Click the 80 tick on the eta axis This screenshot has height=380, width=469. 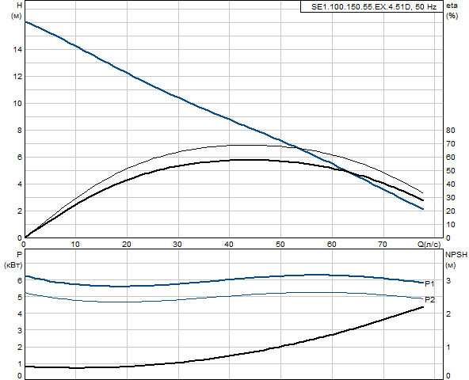(451, 131)
